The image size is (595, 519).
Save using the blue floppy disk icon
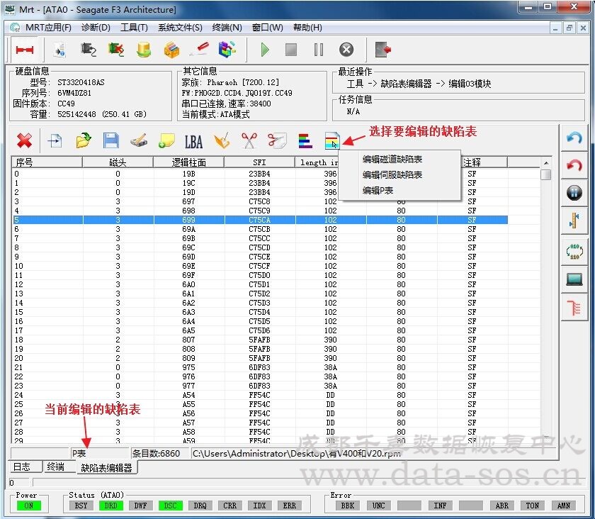coord(111,140)
